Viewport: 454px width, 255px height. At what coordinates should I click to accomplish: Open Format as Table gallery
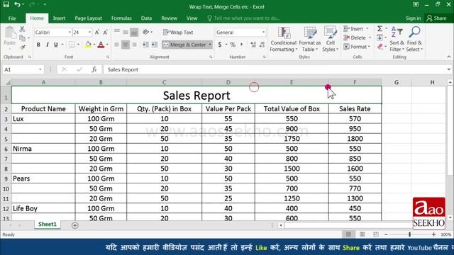[310, 39]
